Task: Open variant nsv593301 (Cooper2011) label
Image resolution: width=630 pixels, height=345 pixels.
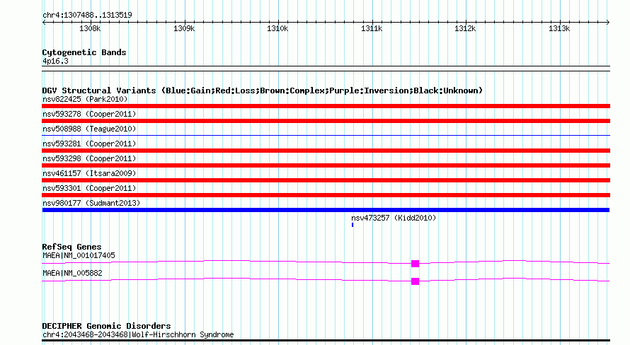Action: coord(89,189)
